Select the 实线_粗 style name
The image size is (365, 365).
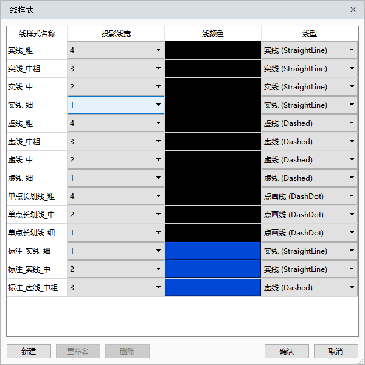(x=20, y=50)
